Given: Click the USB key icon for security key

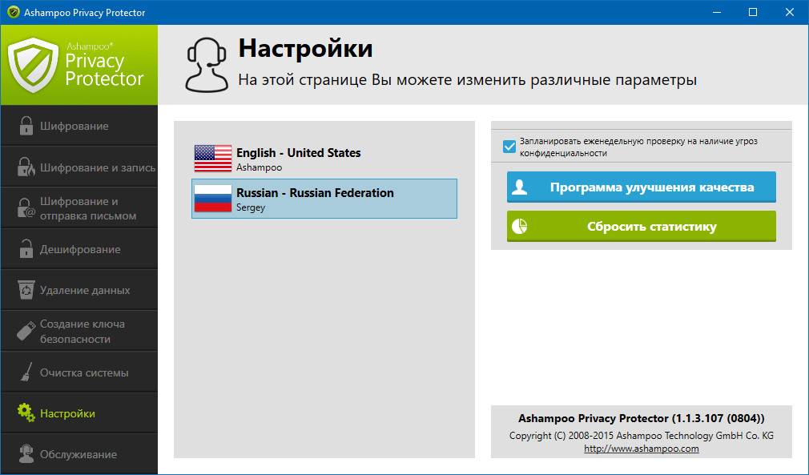Looking at the screenshot, I should 26,331.
